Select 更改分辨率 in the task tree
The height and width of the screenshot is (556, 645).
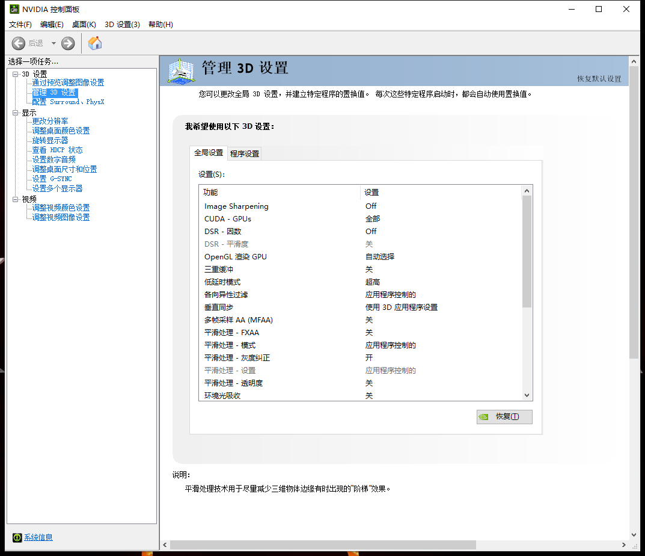pos(50,121)
